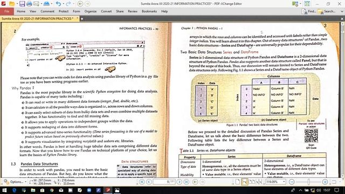This screenshot has width=345, height=194.
Task: Open the Form ribbon tab
Action: 77,11
